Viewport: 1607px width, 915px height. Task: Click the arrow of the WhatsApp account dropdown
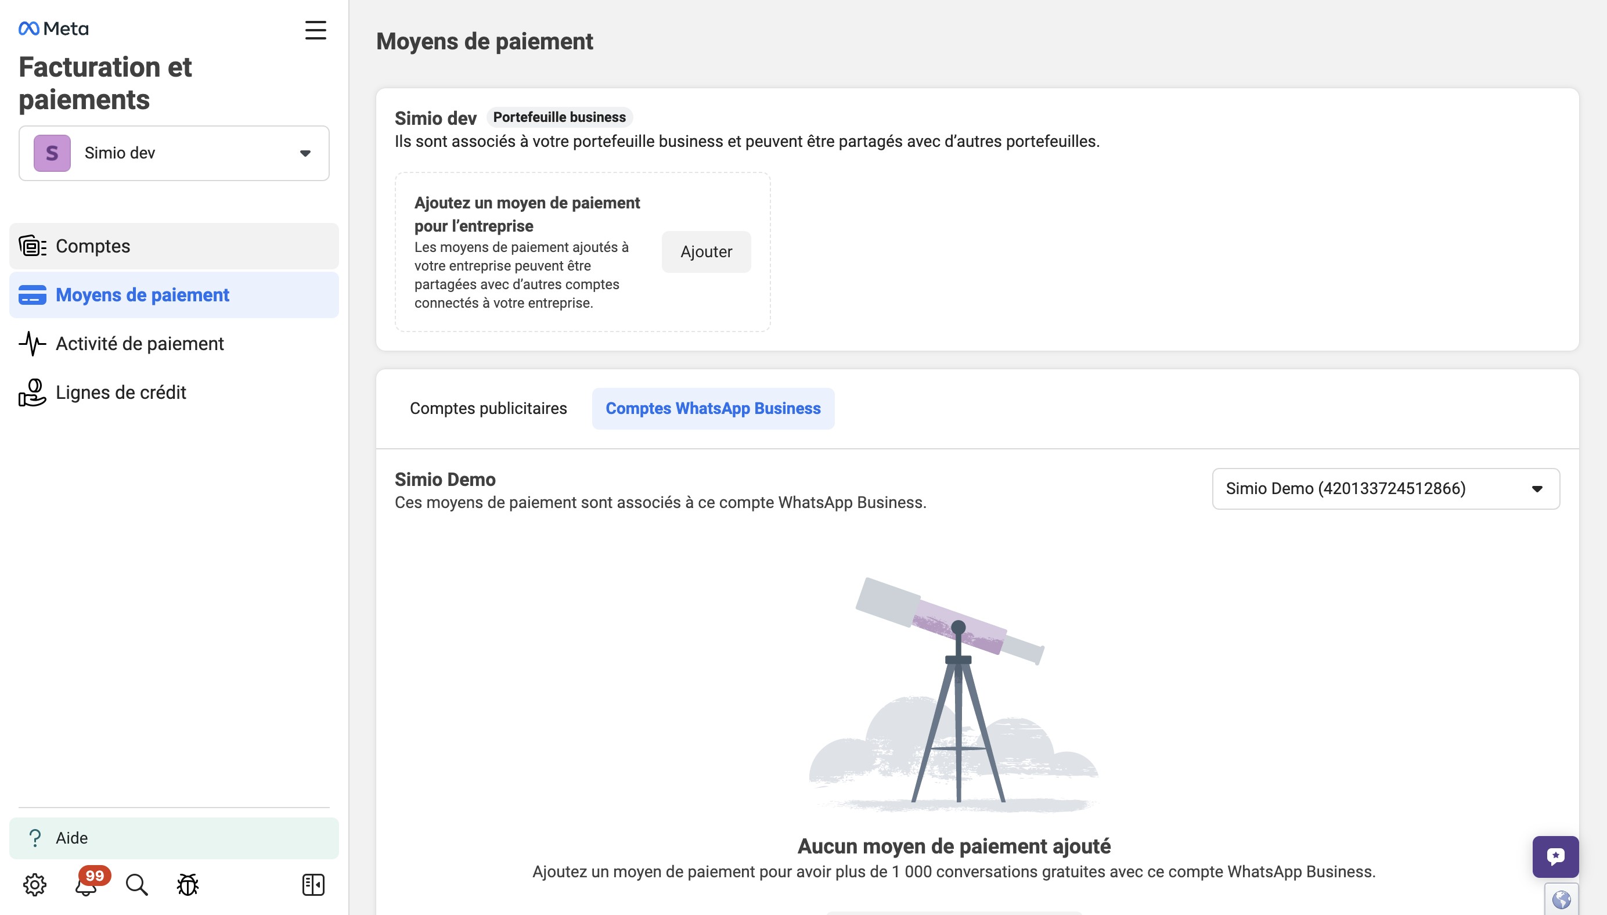click(1537, 489)
